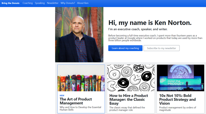Click the NEW label on first card

click(62, 95)
